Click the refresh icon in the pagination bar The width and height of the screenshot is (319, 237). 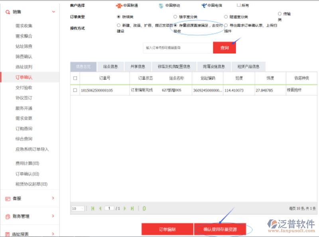click(x=144, y=208)
